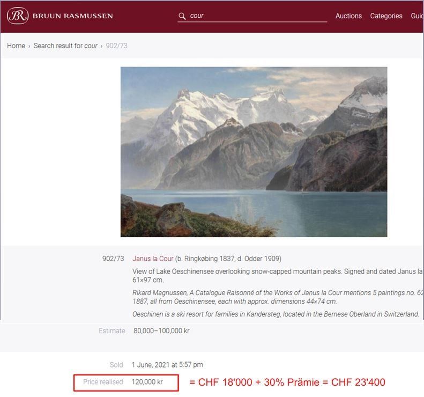
Task: Return to 'Search result for cour' breadcrumb
Action: (65, 46)
